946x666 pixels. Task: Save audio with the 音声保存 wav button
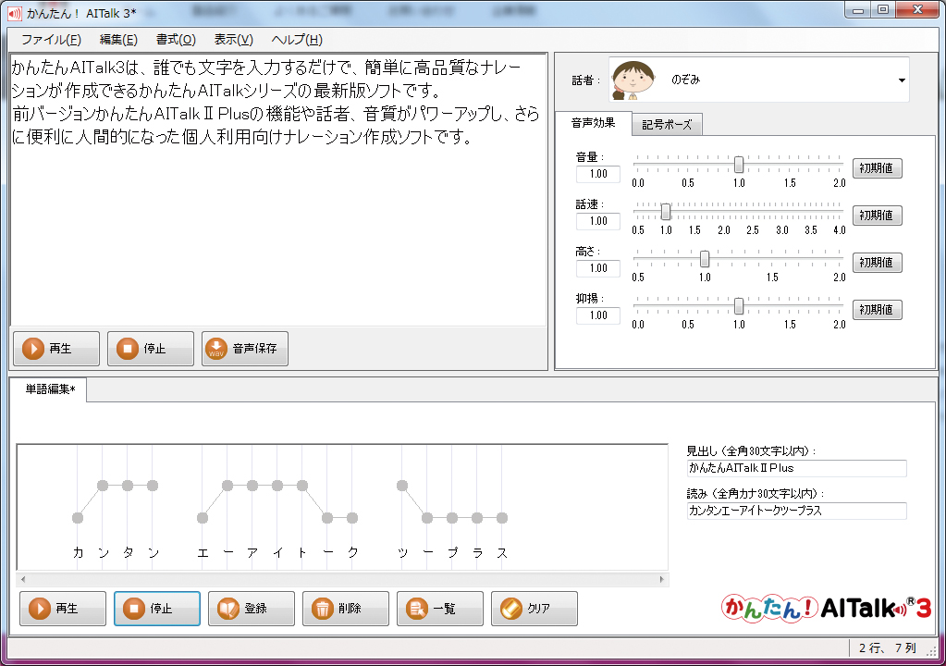[245, 348]
